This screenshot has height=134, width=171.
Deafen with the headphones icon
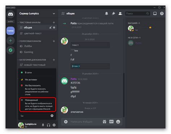pos(49,125)
